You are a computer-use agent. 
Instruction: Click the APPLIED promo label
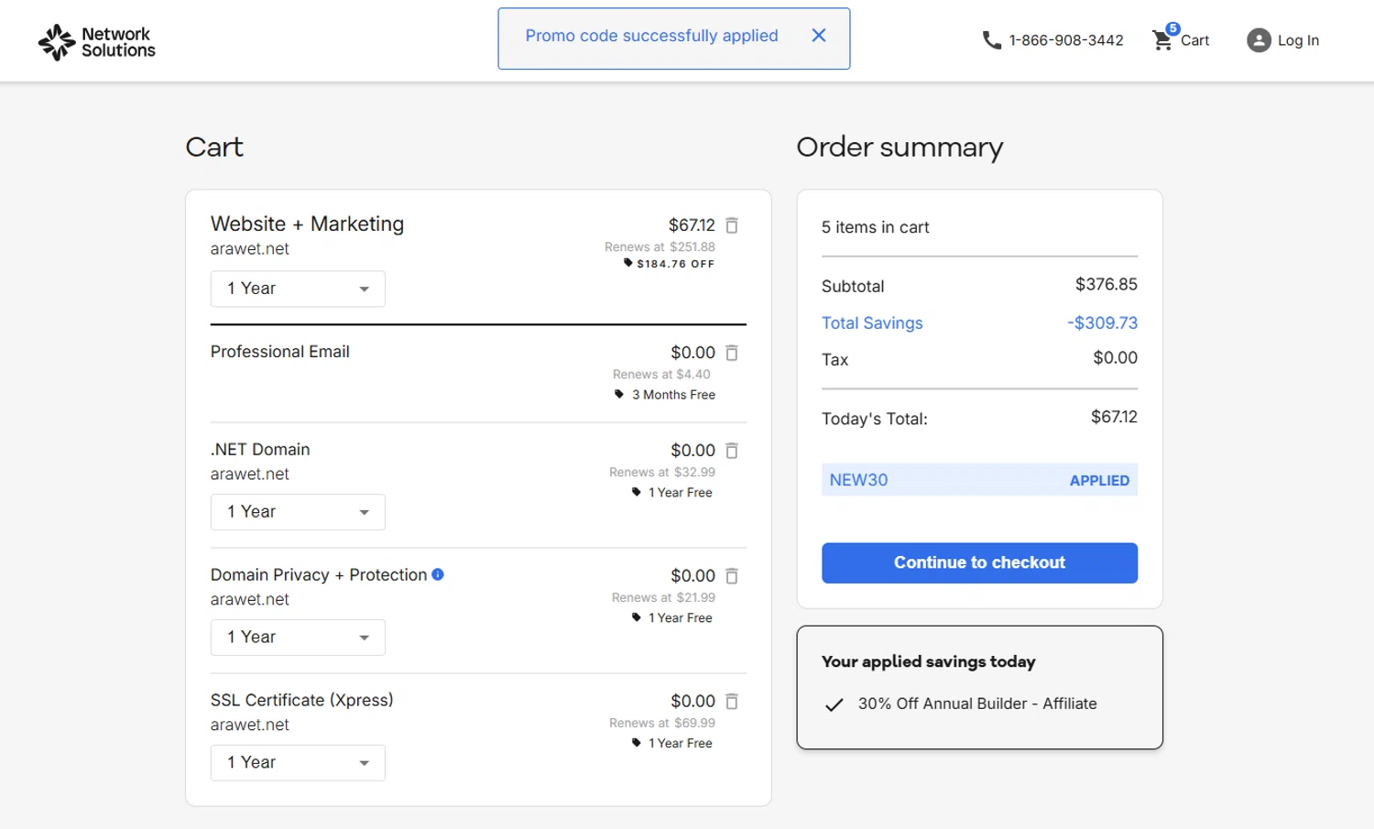pos(1099,481)
